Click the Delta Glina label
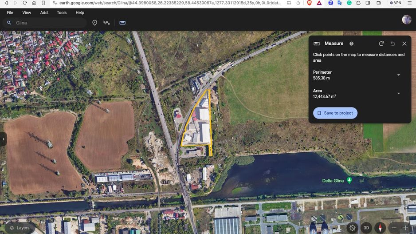416x234 pixels. pos(333,181)
